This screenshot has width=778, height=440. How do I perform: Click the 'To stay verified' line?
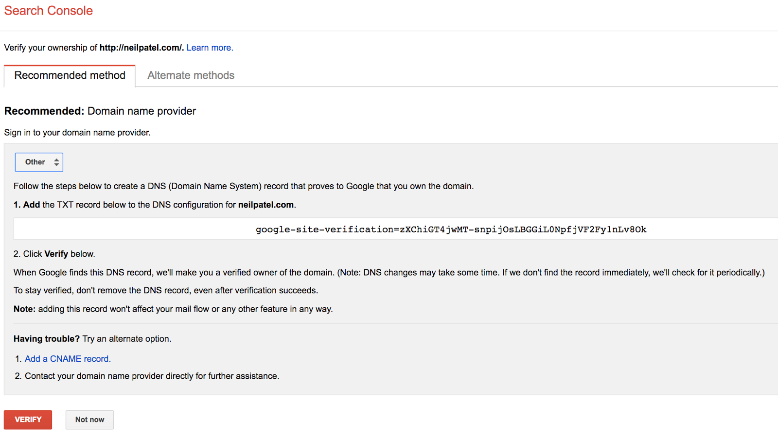[166, 291]
